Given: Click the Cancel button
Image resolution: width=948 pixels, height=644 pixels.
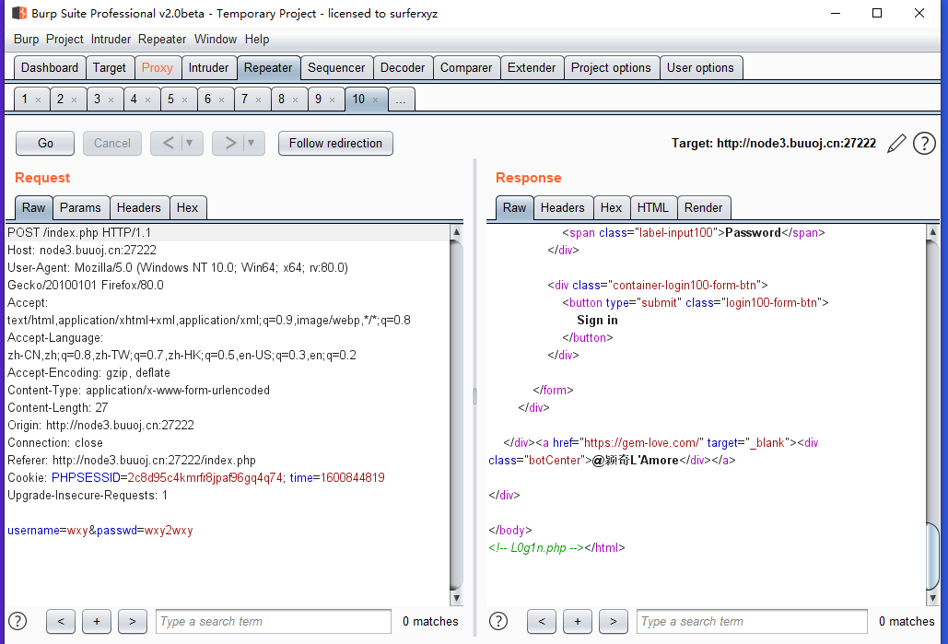Looking at the screenshot, I should [112, 144].
